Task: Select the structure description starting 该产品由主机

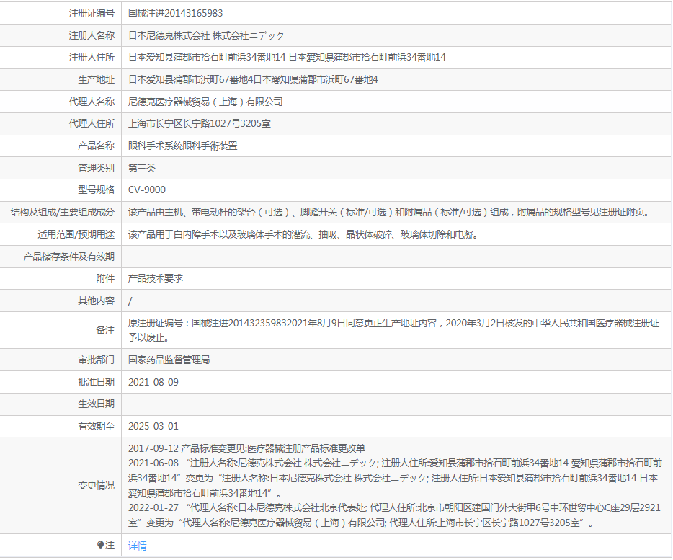Action: pyautogui.click(x=390, y=212)
